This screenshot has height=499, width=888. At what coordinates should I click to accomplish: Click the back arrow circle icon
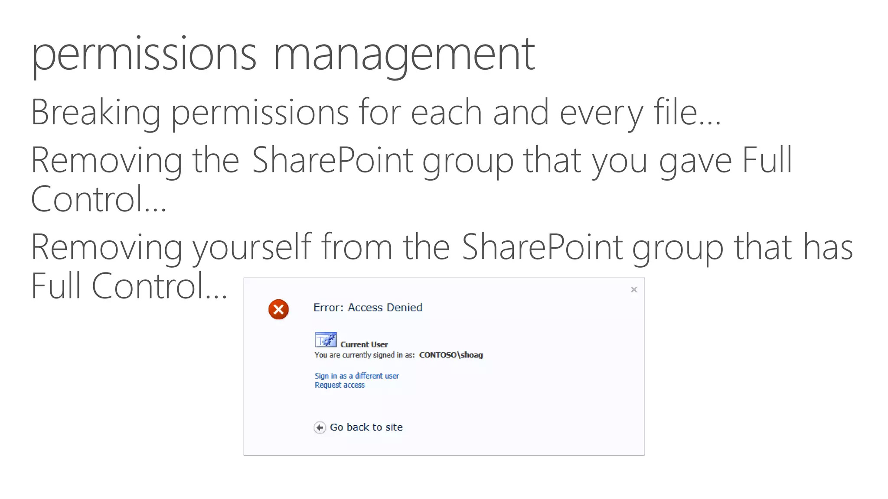pos(320,428)
